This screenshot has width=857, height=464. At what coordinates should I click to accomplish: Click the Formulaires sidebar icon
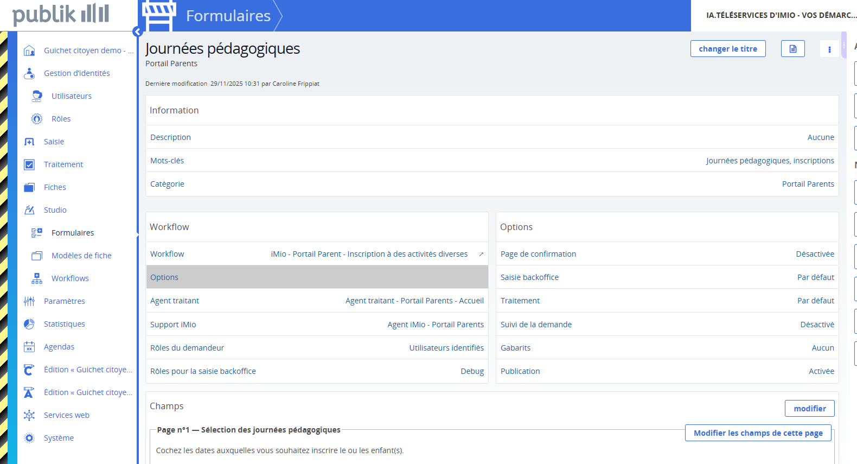[x=37, y=233]
